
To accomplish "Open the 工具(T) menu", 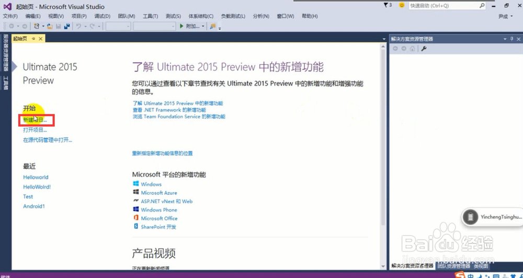I will pyautogui.click(x=151, y=16).
